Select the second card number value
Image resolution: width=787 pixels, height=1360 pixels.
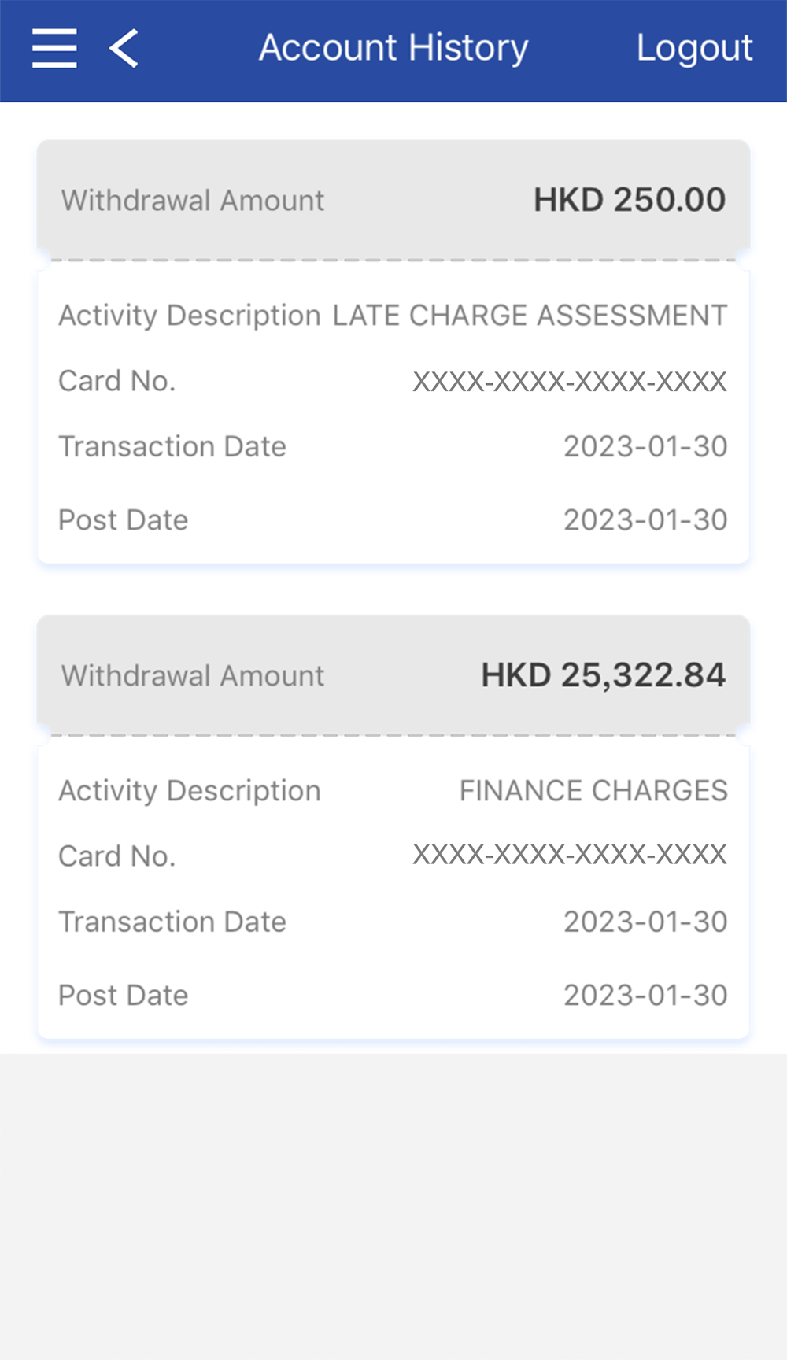[569, 856]
